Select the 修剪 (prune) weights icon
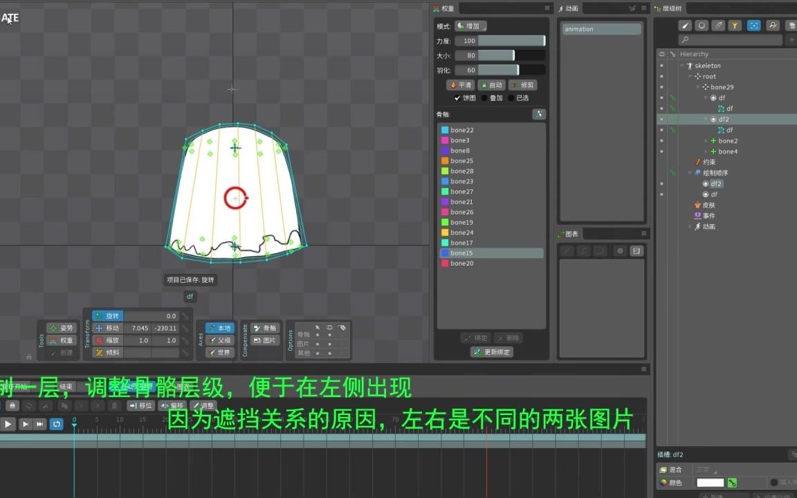This screenshot has height=498, width=797. pyautogui.click(x=523, y=84)
